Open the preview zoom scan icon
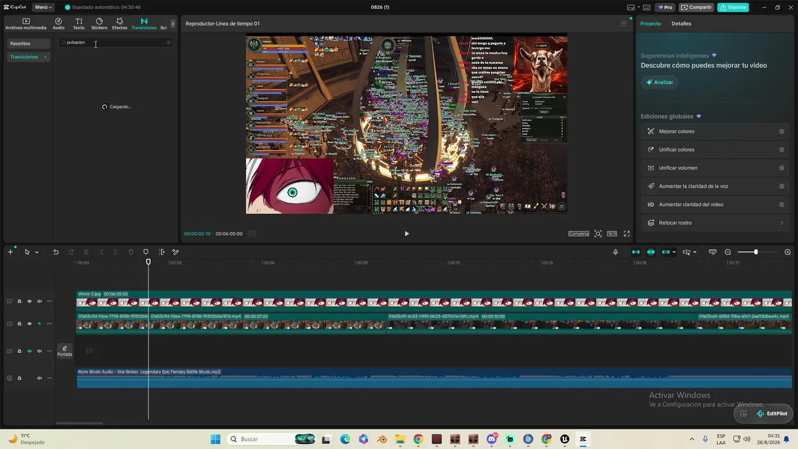Screen dimensions: 798x449 coord(598,234)
